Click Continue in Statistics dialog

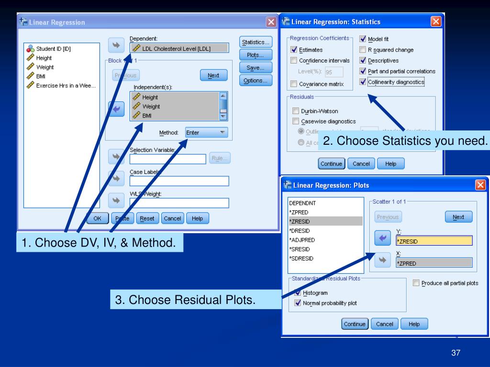tap(331, 163)
